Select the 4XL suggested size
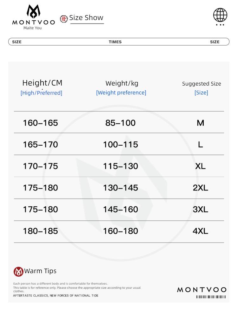 [200, 231]
